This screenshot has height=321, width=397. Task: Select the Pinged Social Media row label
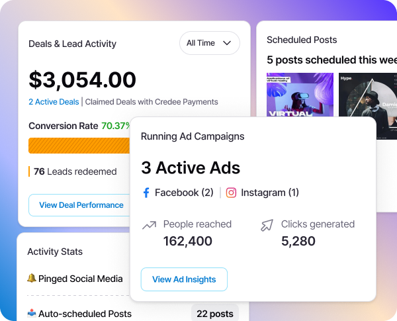click(x=80, y=279)
